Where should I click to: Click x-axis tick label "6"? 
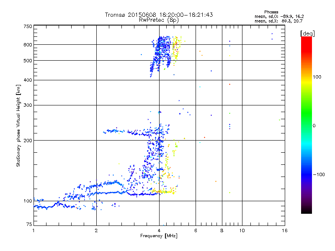tap(196, 231)
